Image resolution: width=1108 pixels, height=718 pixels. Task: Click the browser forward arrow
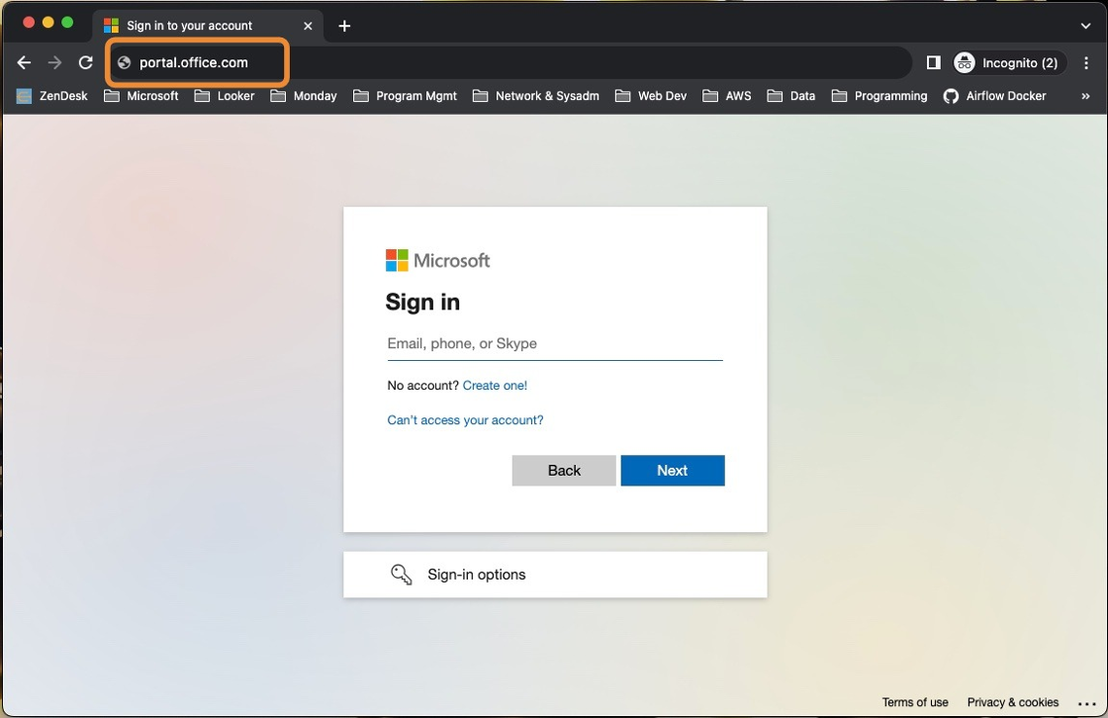pos(54,63)
